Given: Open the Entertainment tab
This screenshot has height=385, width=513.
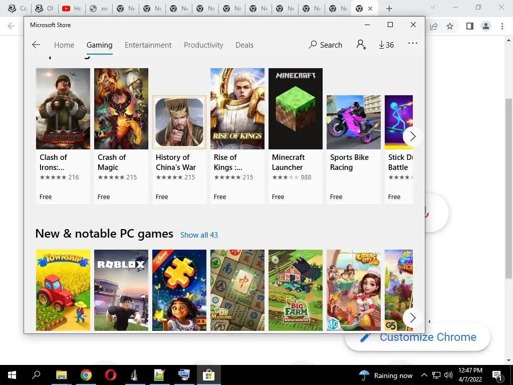Looking at the screenshot, I should 148,45.
